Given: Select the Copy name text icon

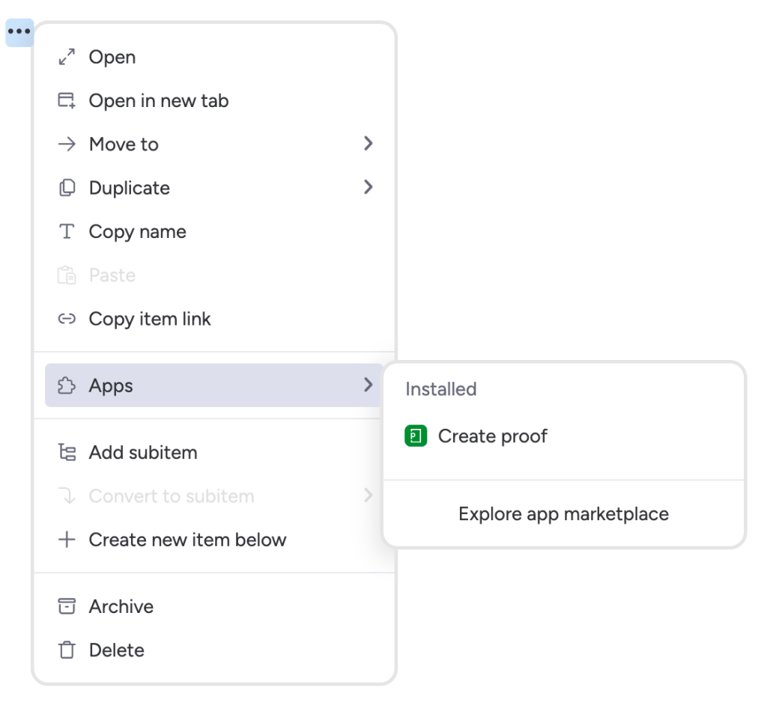Looking at the screenshot, I should [x=67, y=231].
